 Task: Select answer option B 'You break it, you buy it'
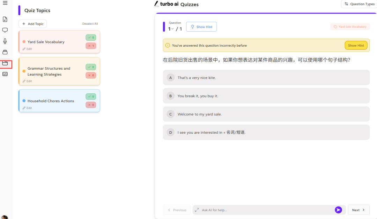pos(266,95)
